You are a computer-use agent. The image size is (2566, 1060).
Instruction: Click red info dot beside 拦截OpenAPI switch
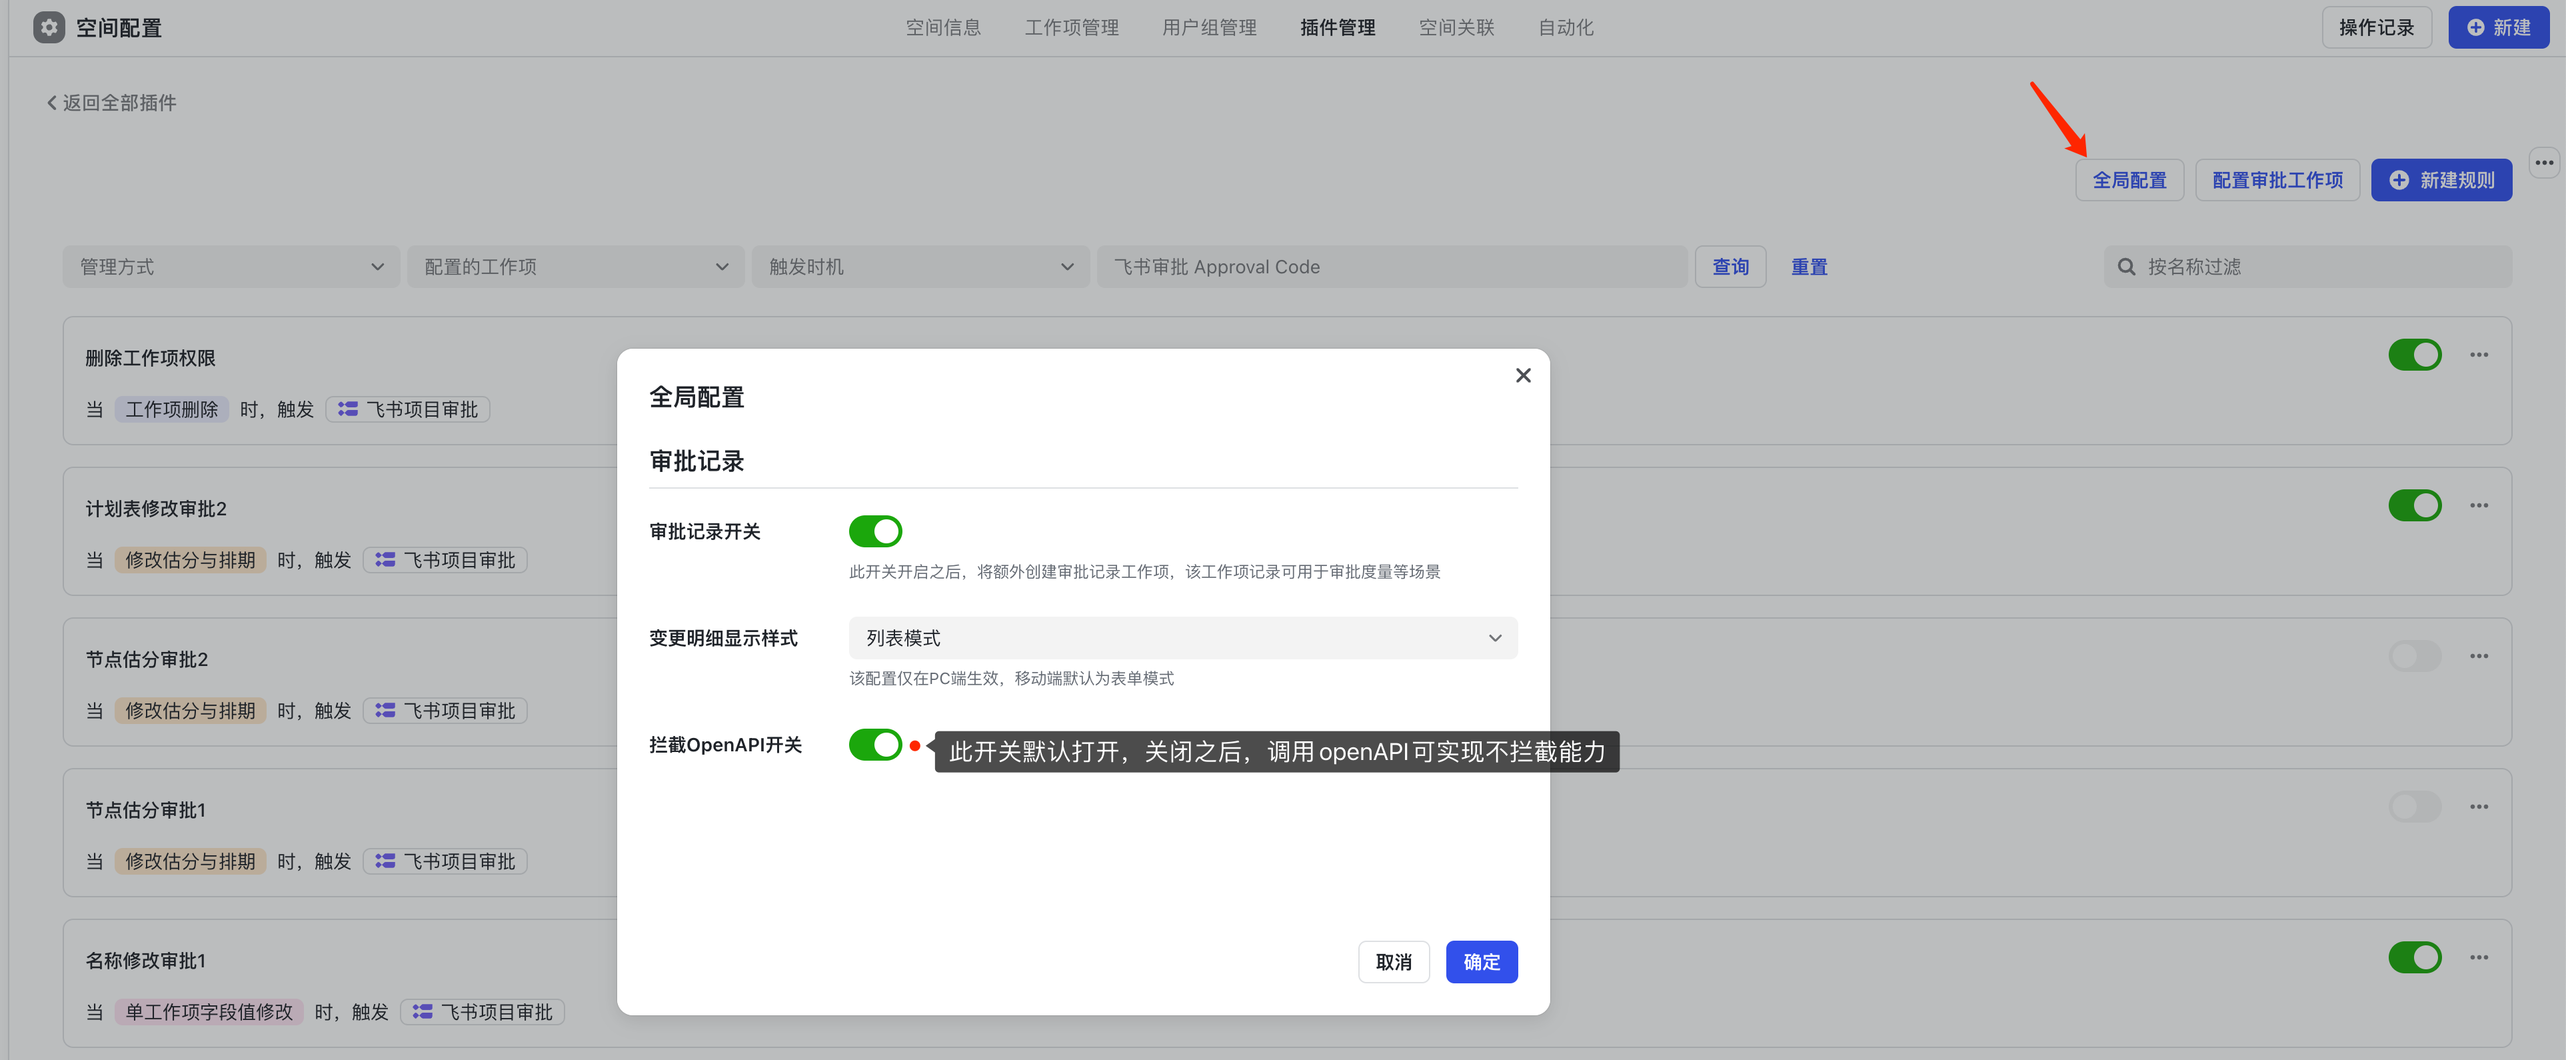click(x=914, y=745)
